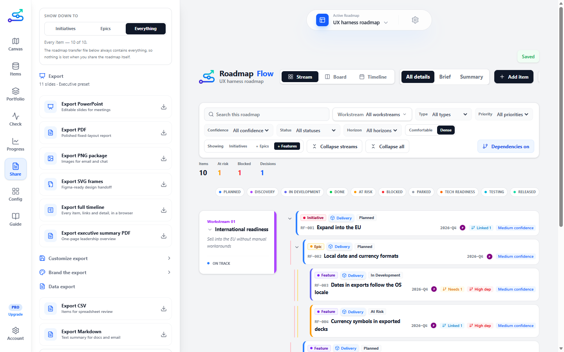This screenshot has width=564, height=352.
Task: Collapse the RF-001 initiative chevron
Action: 290,219
